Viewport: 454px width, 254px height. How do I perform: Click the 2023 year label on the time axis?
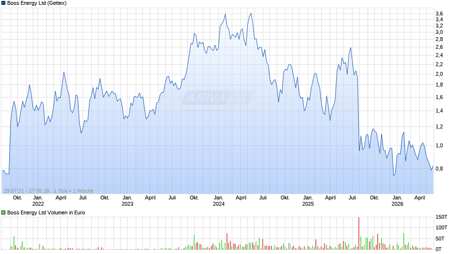128,204
